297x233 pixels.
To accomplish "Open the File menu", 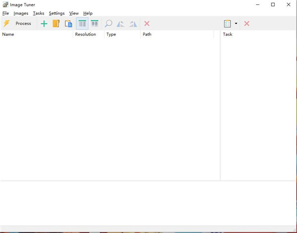I will click(5, 13).
